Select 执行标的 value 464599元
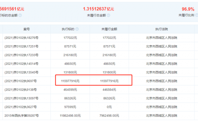198x122 pixels. pos(70,90)
